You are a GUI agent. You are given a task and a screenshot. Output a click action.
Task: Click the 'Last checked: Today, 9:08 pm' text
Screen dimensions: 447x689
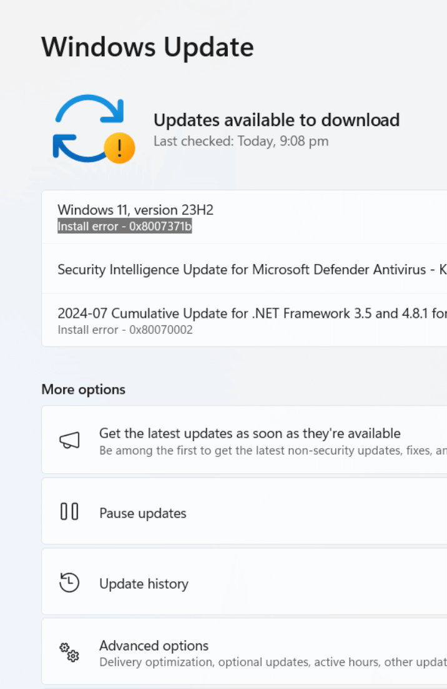(240, 141)
